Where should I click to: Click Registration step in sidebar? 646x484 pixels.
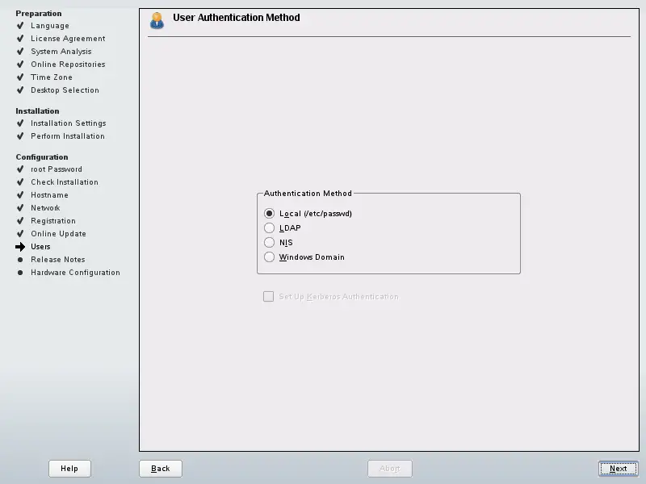53,220
